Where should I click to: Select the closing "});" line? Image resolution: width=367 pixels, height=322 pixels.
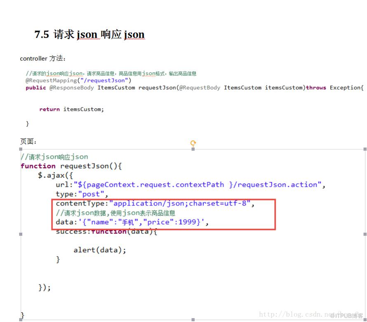(x=45, y=288)
